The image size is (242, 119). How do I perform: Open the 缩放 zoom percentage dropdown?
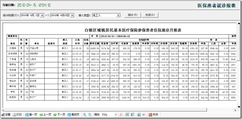coord(116,115)
